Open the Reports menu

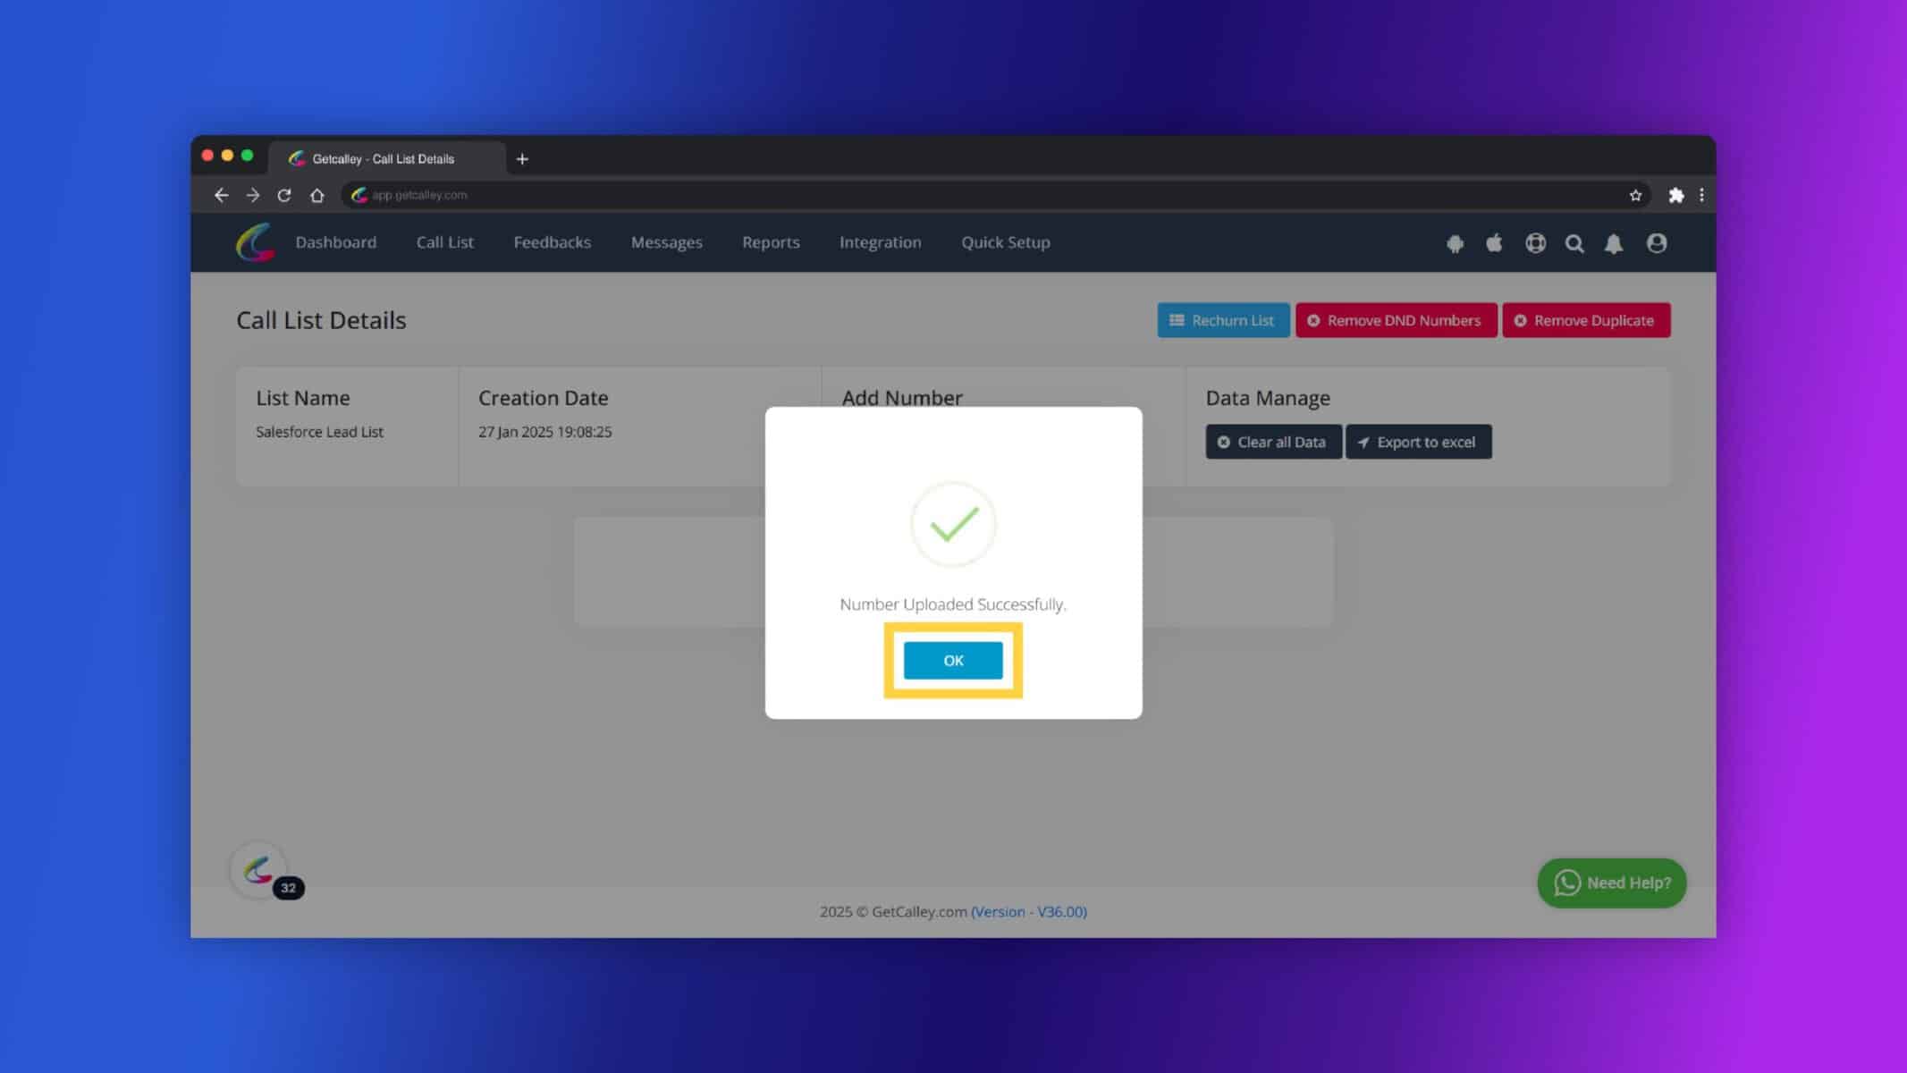point(772,242)
